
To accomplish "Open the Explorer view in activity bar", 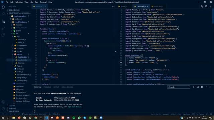I will [x=3, y=7].
